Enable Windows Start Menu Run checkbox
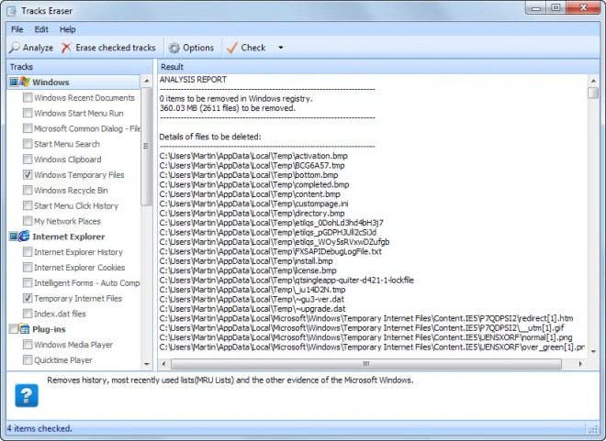Screen dimensions: 606x441 (28, 113)
